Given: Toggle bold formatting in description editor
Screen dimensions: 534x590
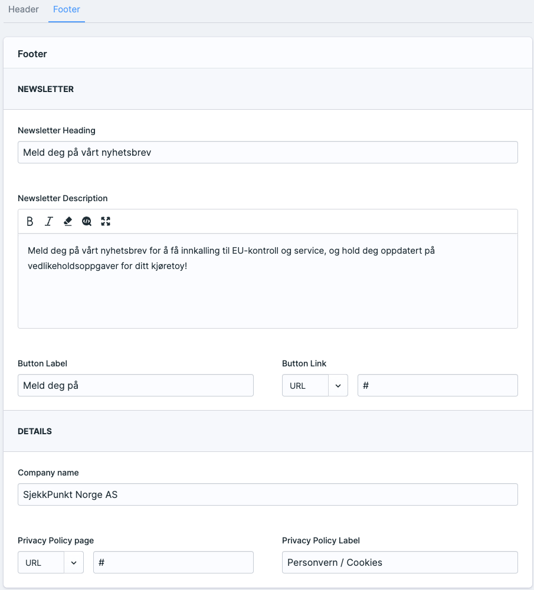Looking at the screenshot, I should point(30,221).
